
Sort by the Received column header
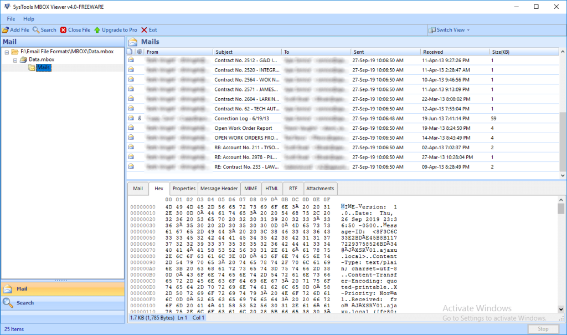point(455,52)
